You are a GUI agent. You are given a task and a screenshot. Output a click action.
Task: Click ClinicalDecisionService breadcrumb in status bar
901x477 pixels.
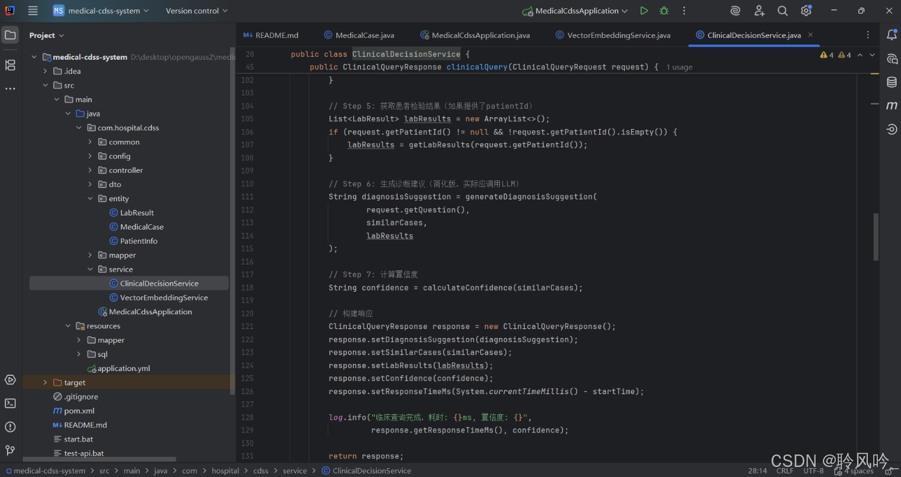(x=366, y=471)
